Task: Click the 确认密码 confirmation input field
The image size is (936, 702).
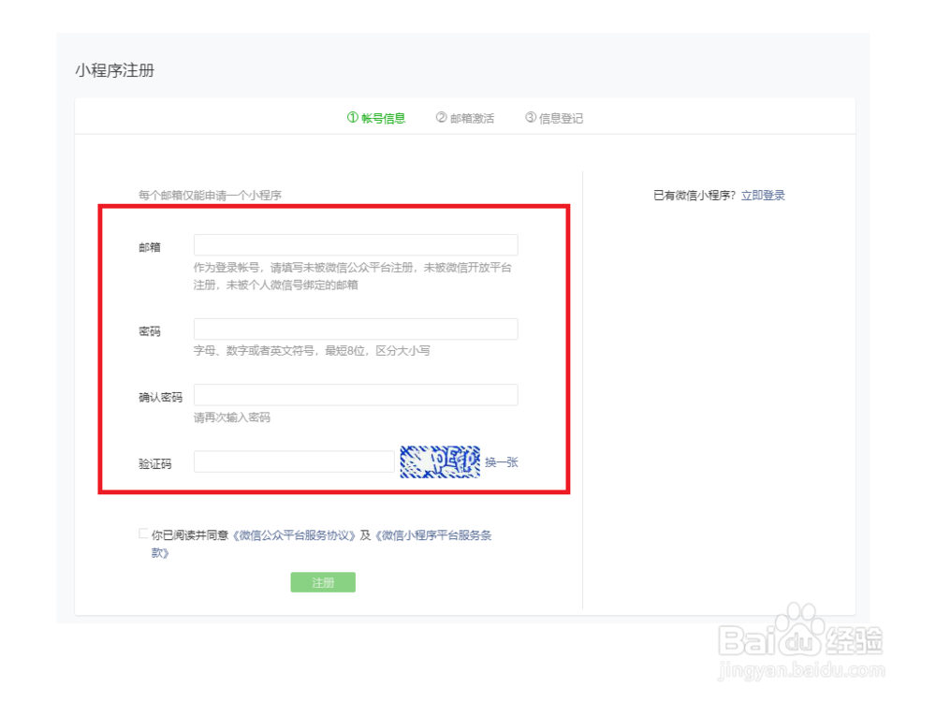Action: (356, 395)
